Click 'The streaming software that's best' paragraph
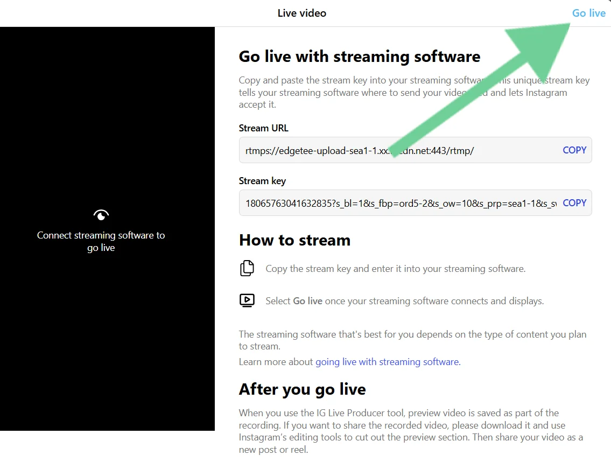This screenshot has width=611, height=469. [413, 340]
